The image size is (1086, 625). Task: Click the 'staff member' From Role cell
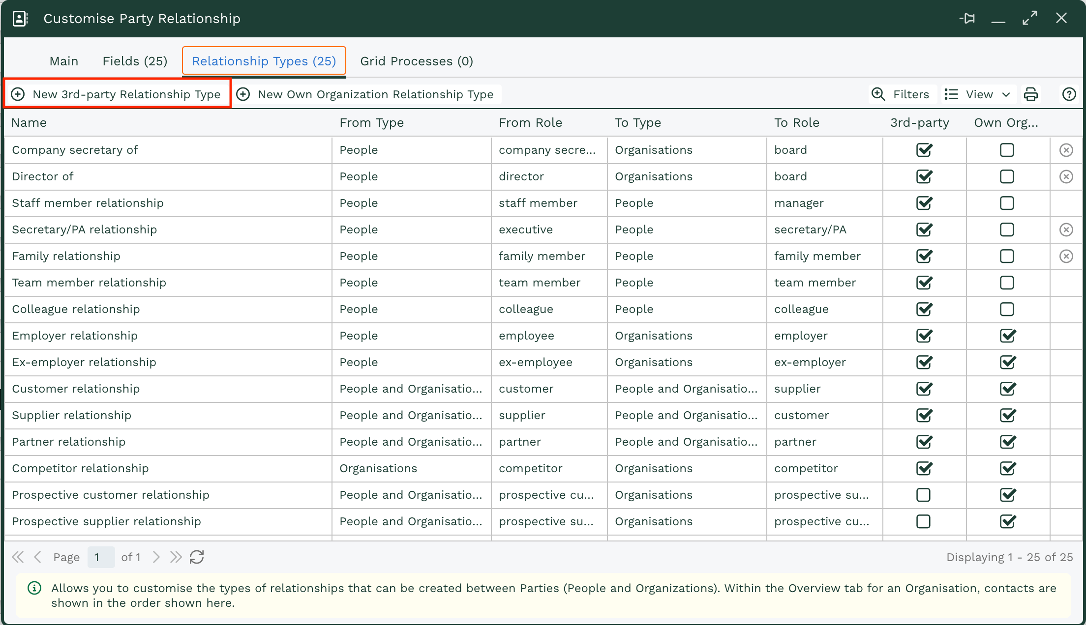click(549, 203)
